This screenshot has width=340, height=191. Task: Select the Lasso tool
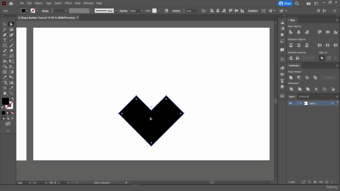[11, 30]
